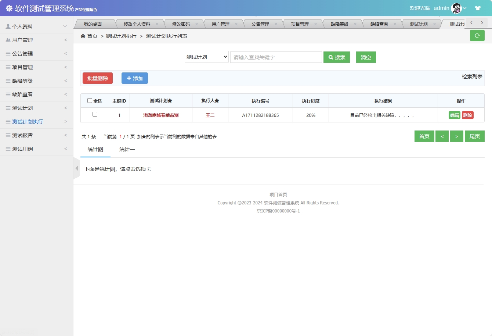Check the row checkbox for 淘淘商城春季首测
Screen dimensions: 492x336
[x=94, y=115]
